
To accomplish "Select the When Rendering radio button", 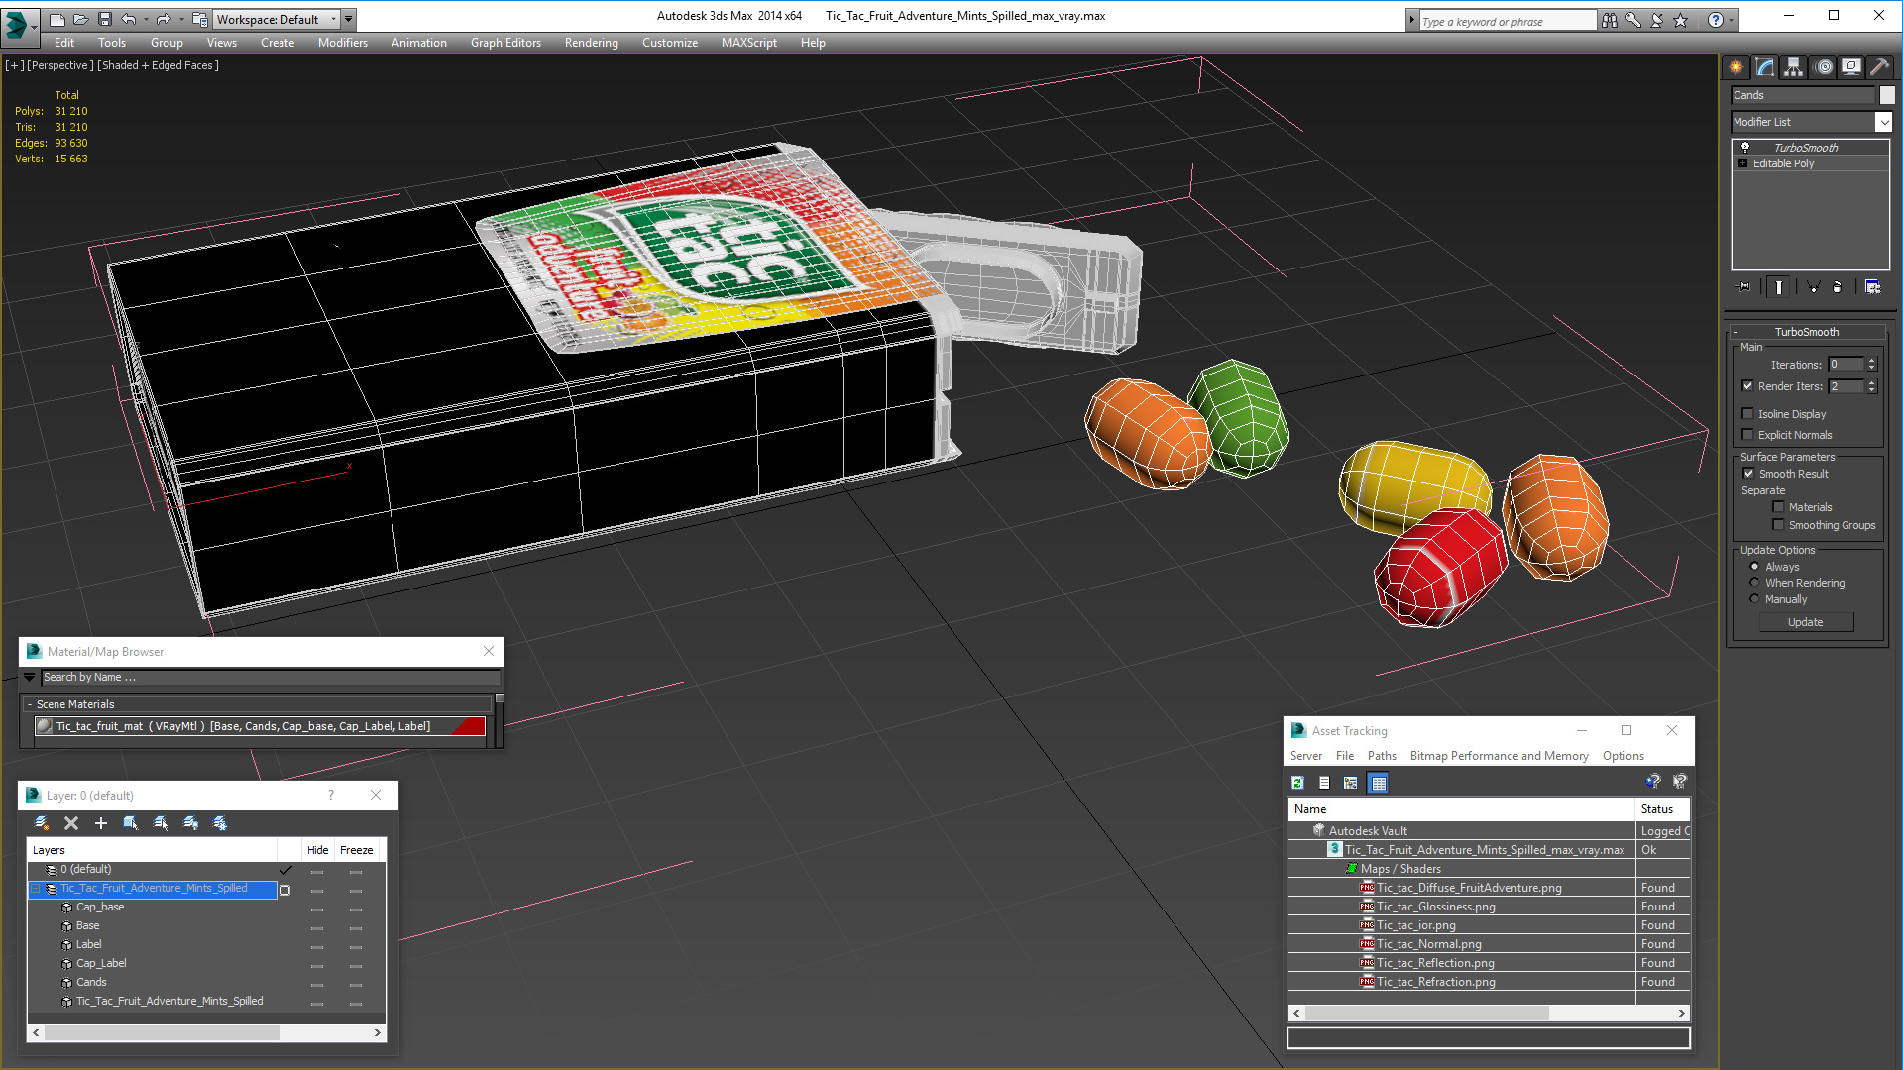I will point(1754,583).
